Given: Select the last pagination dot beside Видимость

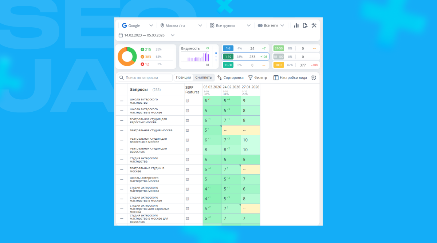Looking at the screenshot, I should (x=216, y=60).
